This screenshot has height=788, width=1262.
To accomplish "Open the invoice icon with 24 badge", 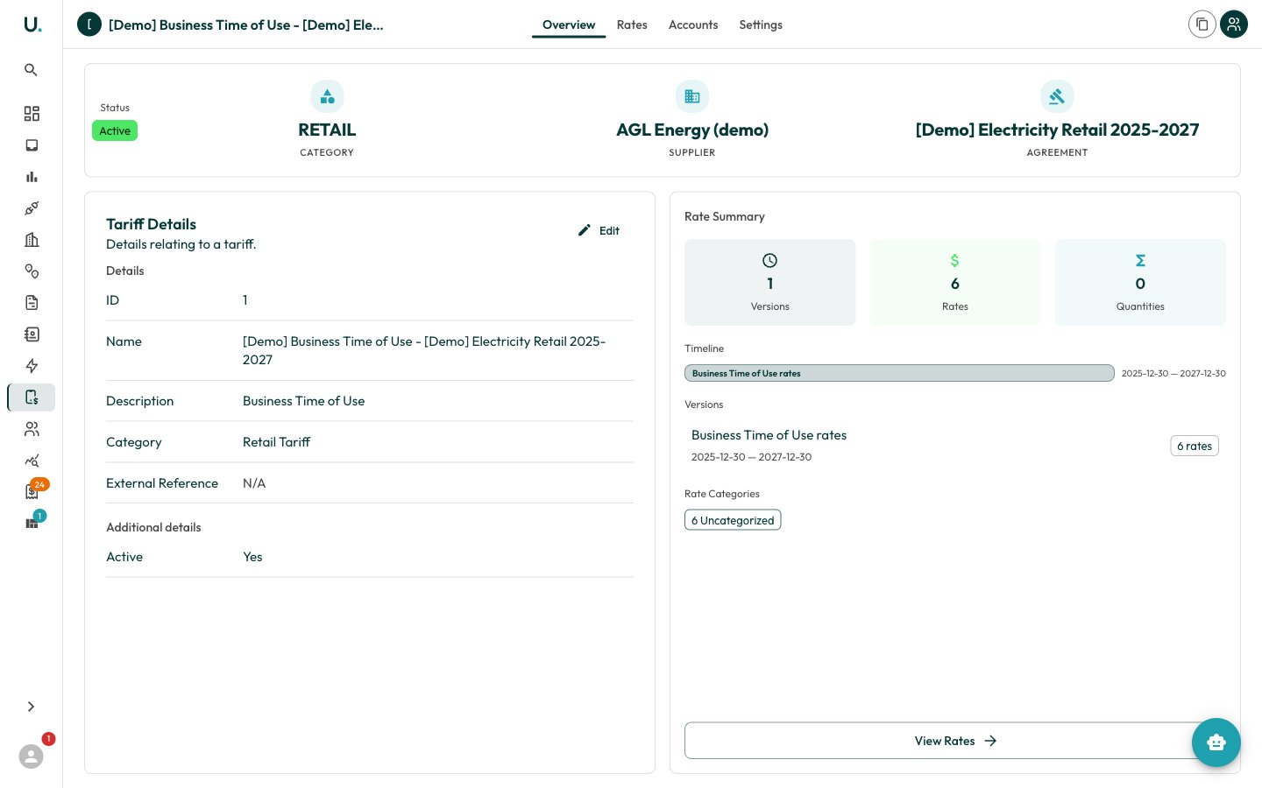I will click(x=32, y=491).
